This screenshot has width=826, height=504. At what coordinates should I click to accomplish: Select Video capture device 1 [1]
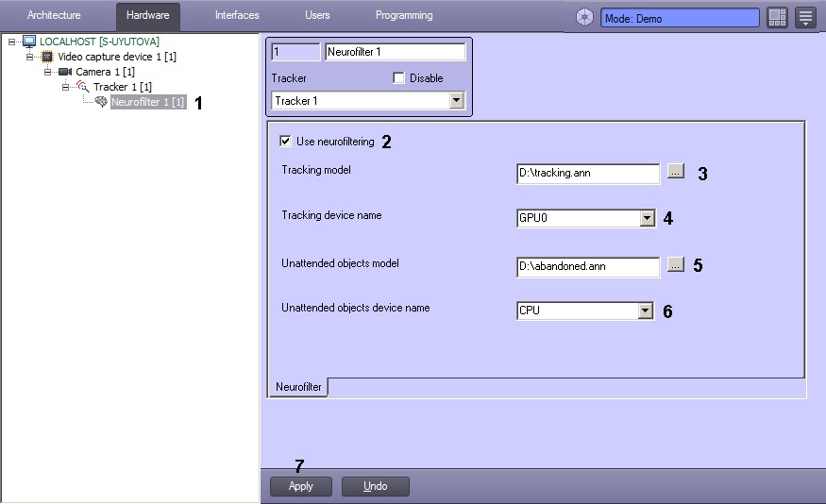(117, 57)
